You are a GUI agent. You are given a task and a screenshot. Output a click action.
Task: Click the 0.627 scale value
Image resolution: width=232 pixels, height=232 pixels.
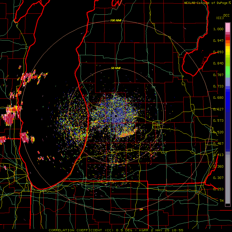(218, 109)
